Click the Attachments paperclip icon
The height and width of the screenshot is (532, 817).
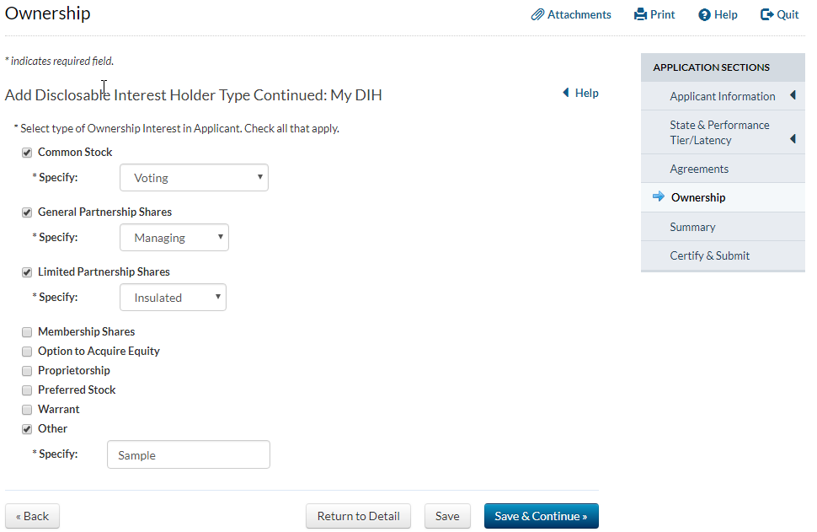[537, 14]
